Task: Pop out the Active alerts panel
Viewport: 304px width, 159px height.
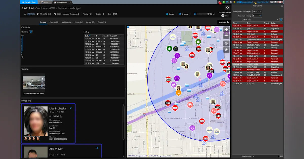Action: (x=282, y=6)
